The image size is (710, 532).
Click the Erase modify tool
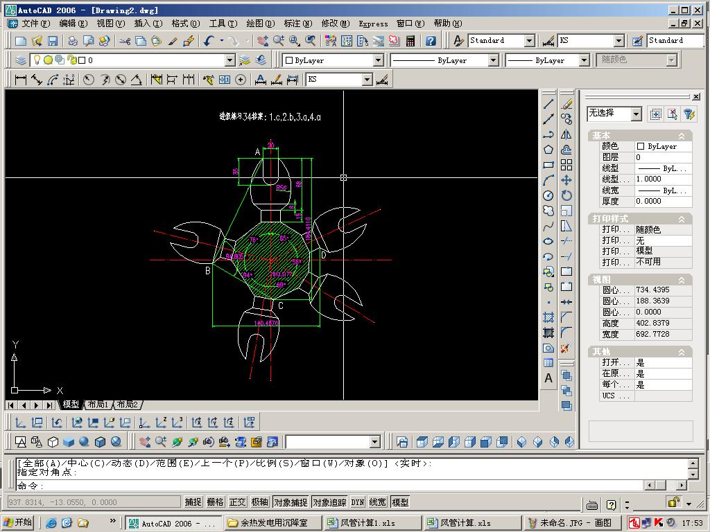coord(566,104)
